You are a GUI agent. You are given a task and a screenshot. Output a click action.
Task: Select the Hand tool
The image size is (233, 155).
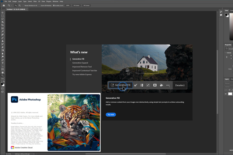click(x=3, y=72)
